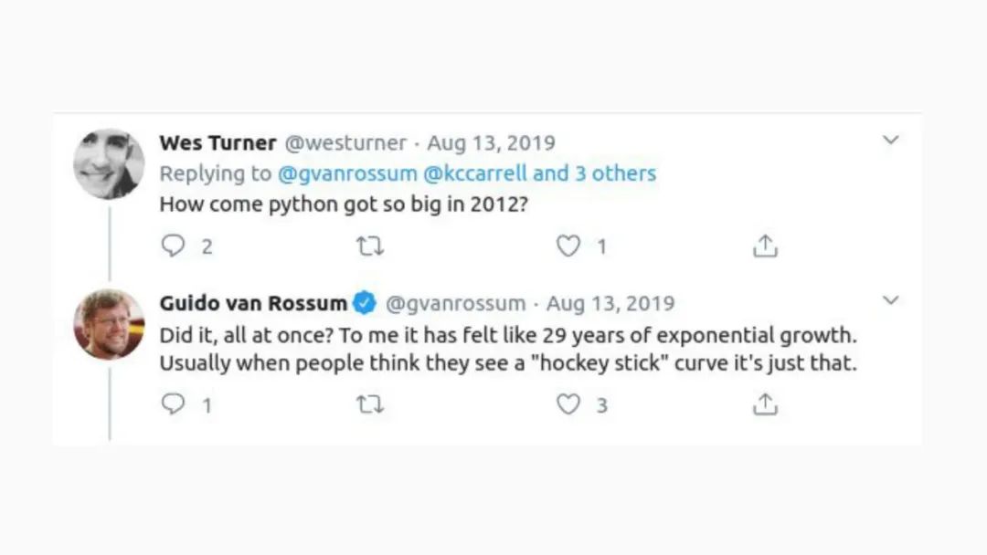Reply to Guido van Rossum's tweet

173,404
